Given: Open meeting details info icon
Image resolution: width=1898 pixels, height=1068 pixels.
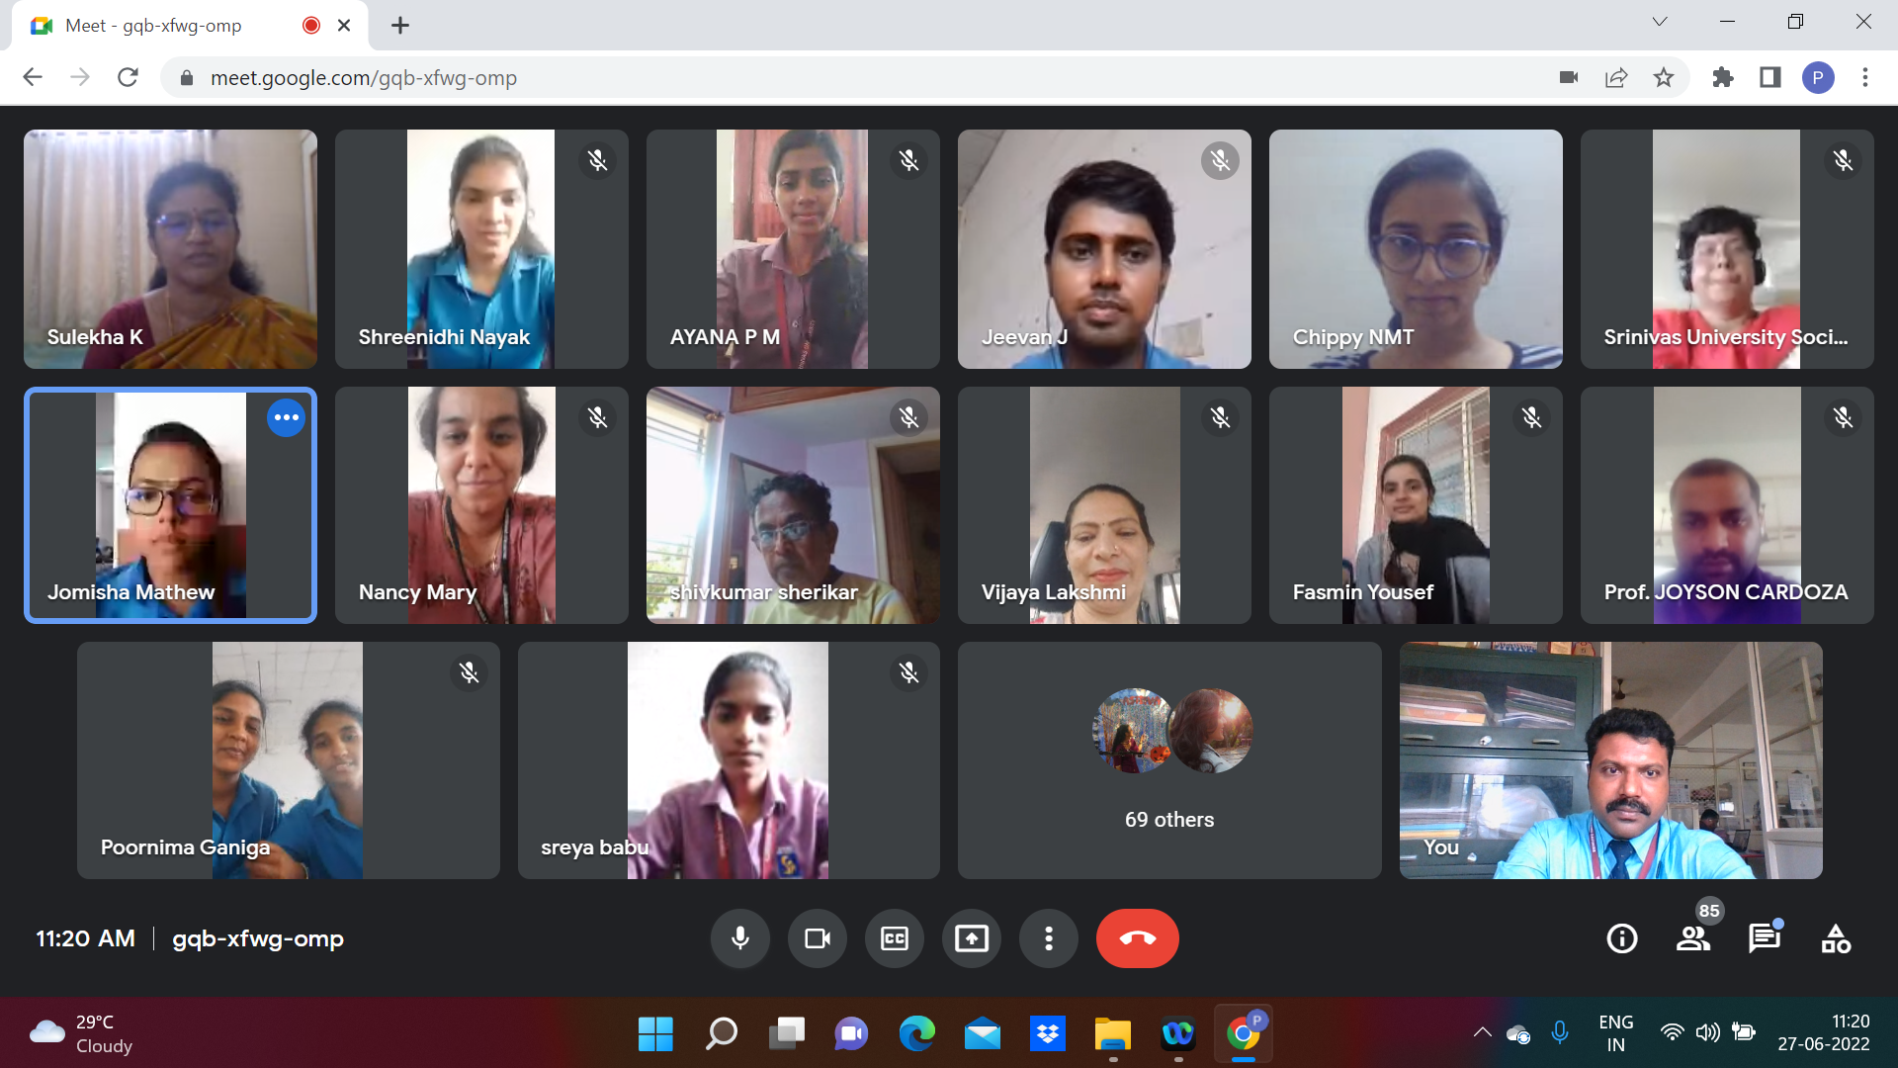Looking at the screenshot, I should 1621,938.
